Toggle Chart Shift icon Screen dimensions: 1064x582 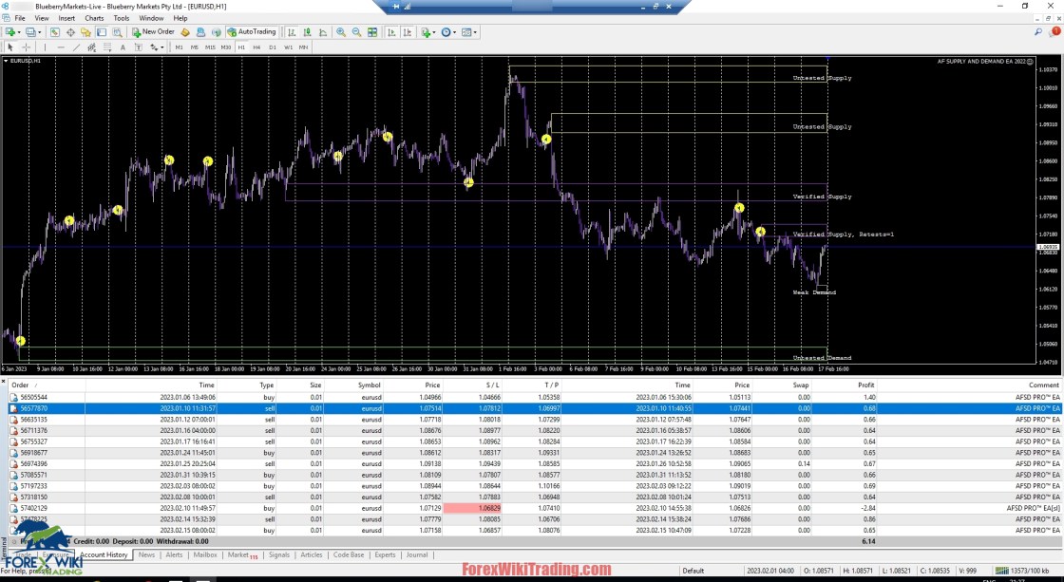click(408, 32)
